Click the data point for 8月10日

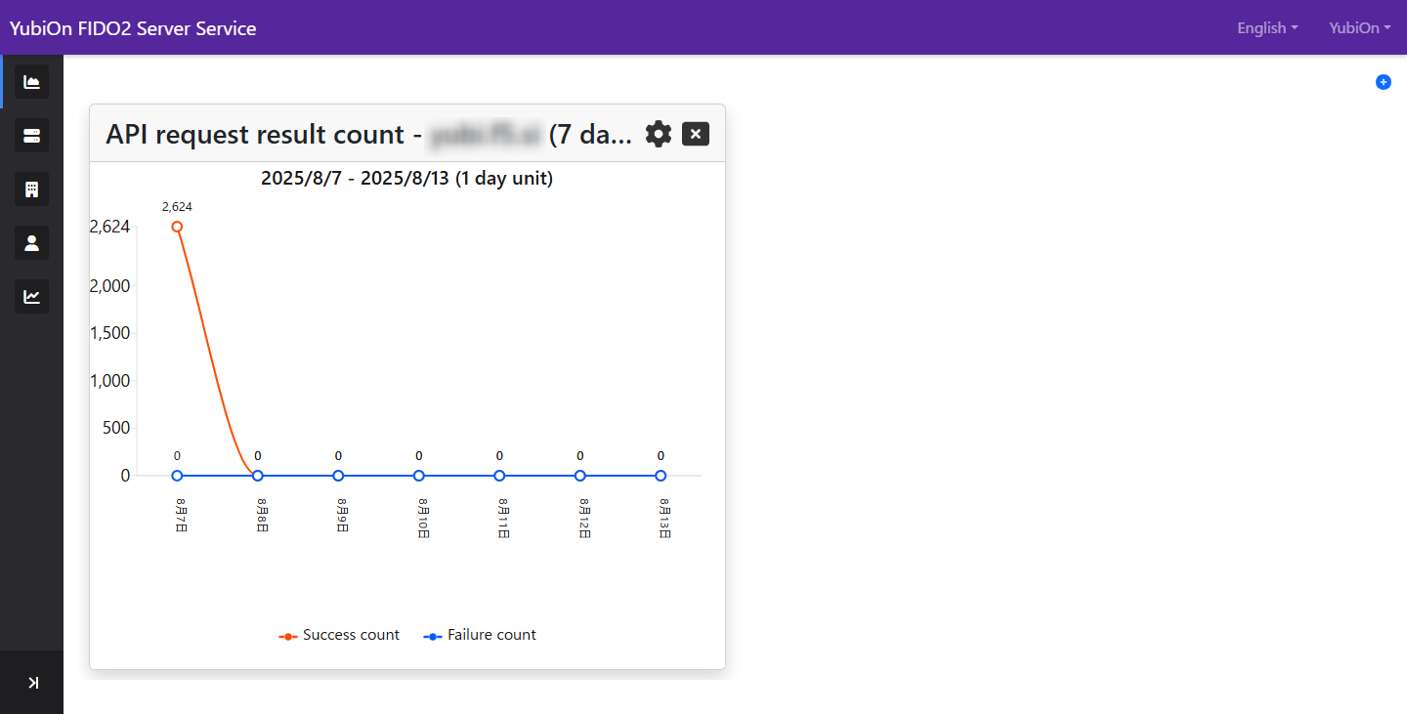419,476
